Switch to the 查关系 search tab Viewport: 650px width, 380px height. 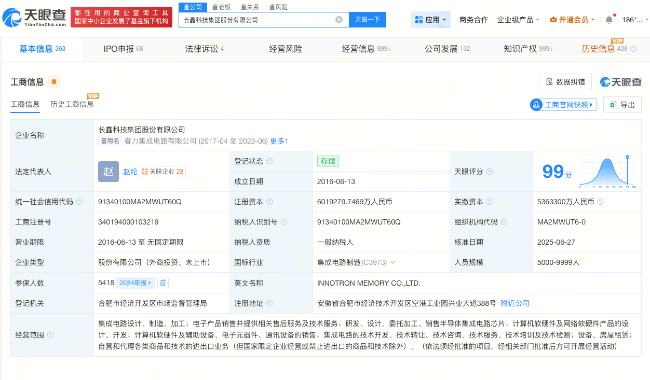250,7
